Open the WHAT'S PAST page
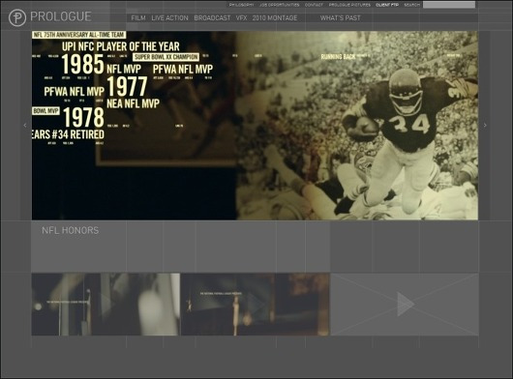 [x=340, y=18]
